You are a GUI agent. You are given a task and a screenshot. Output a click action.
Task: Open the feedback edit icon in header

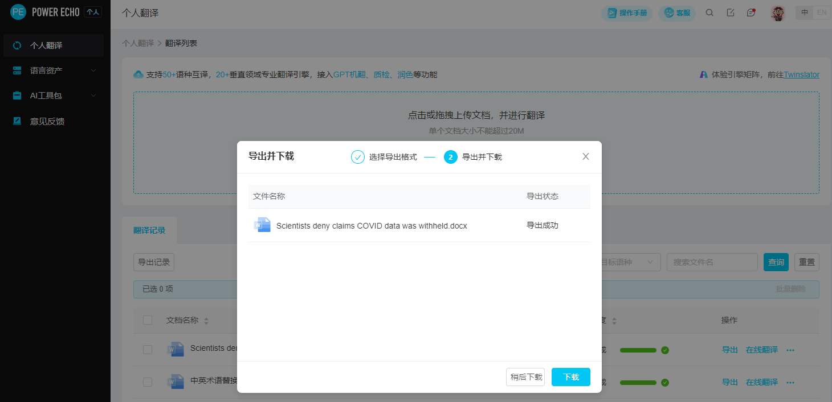(731, 13)
